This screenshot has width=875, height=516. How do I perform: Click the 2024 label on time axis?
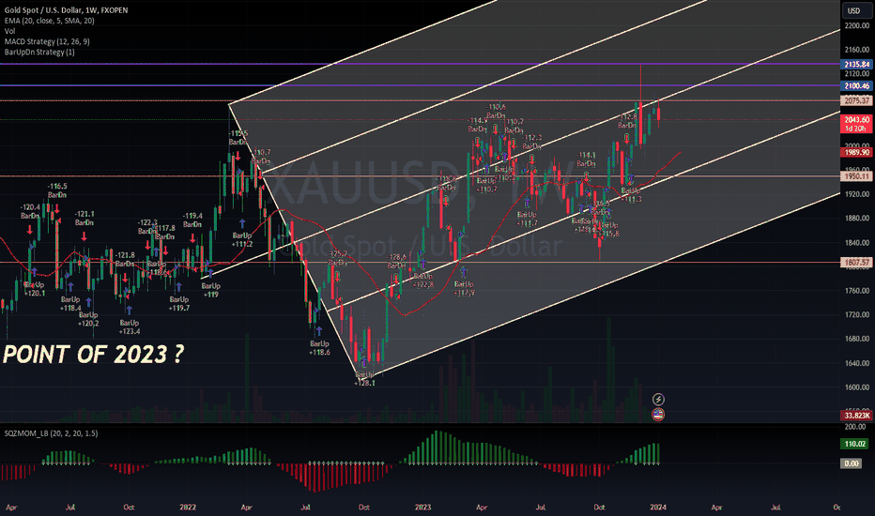(658, 507)
